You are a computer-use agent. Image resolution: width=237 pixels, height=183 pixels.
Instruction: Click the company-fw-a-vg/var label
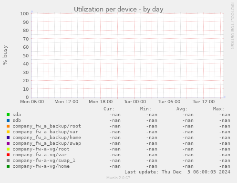point(40,155)
